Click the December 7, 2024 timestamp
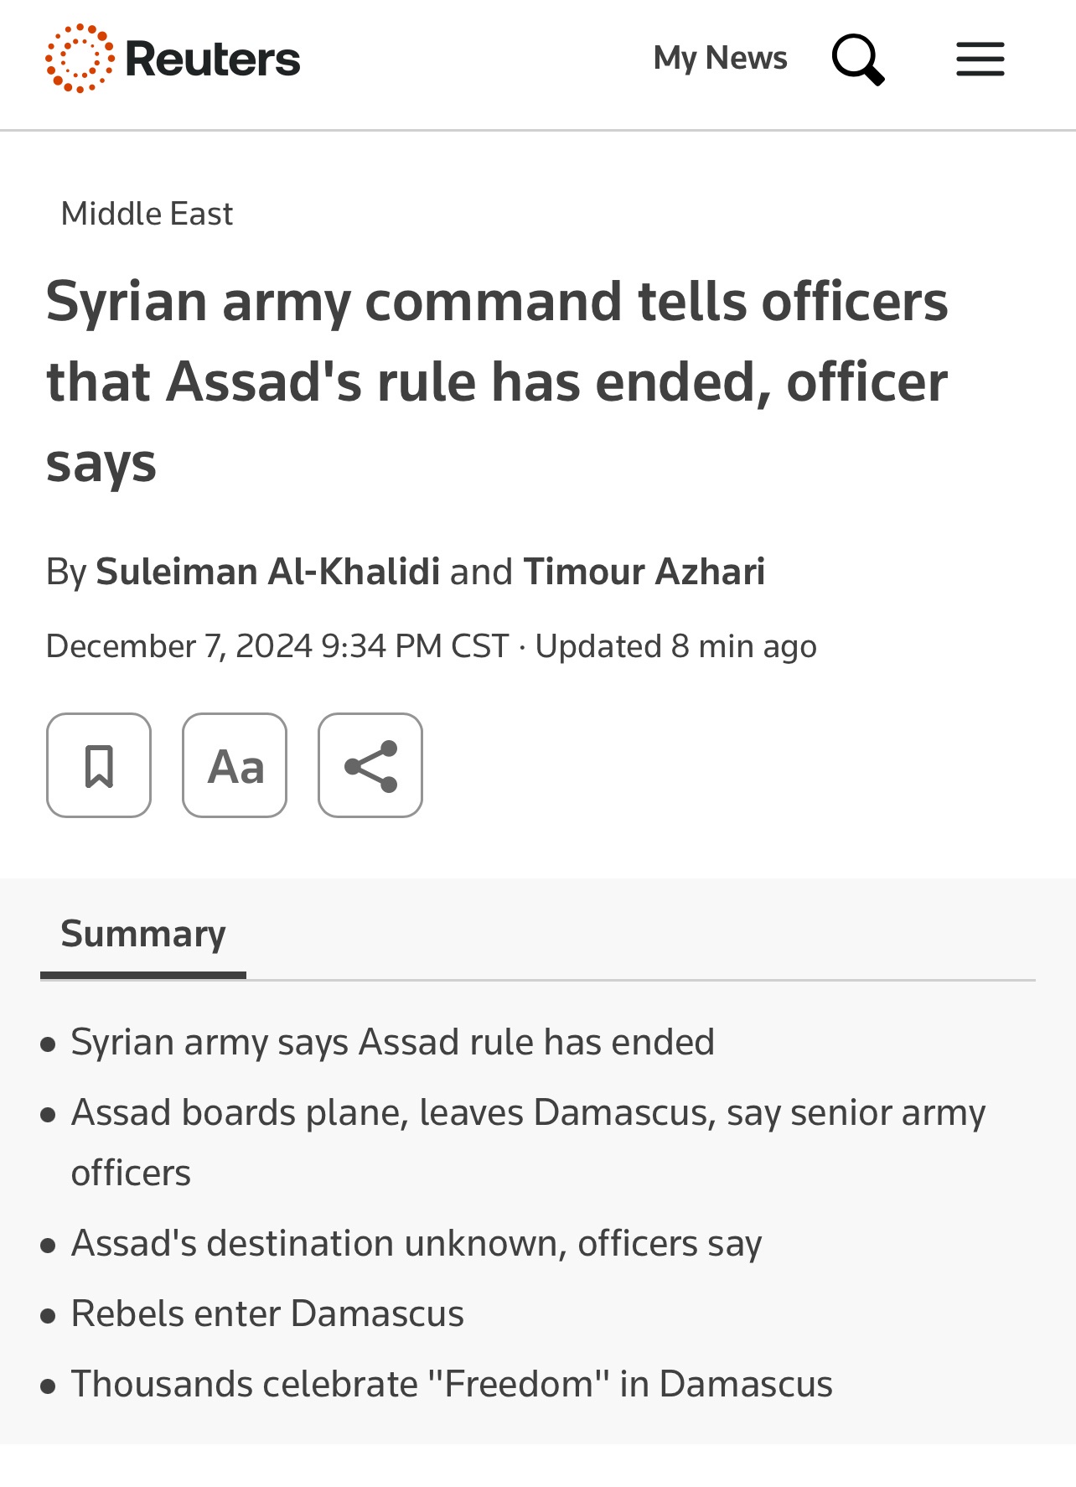The height and width of the screenshot is (1487, 1076). [277, 647]
